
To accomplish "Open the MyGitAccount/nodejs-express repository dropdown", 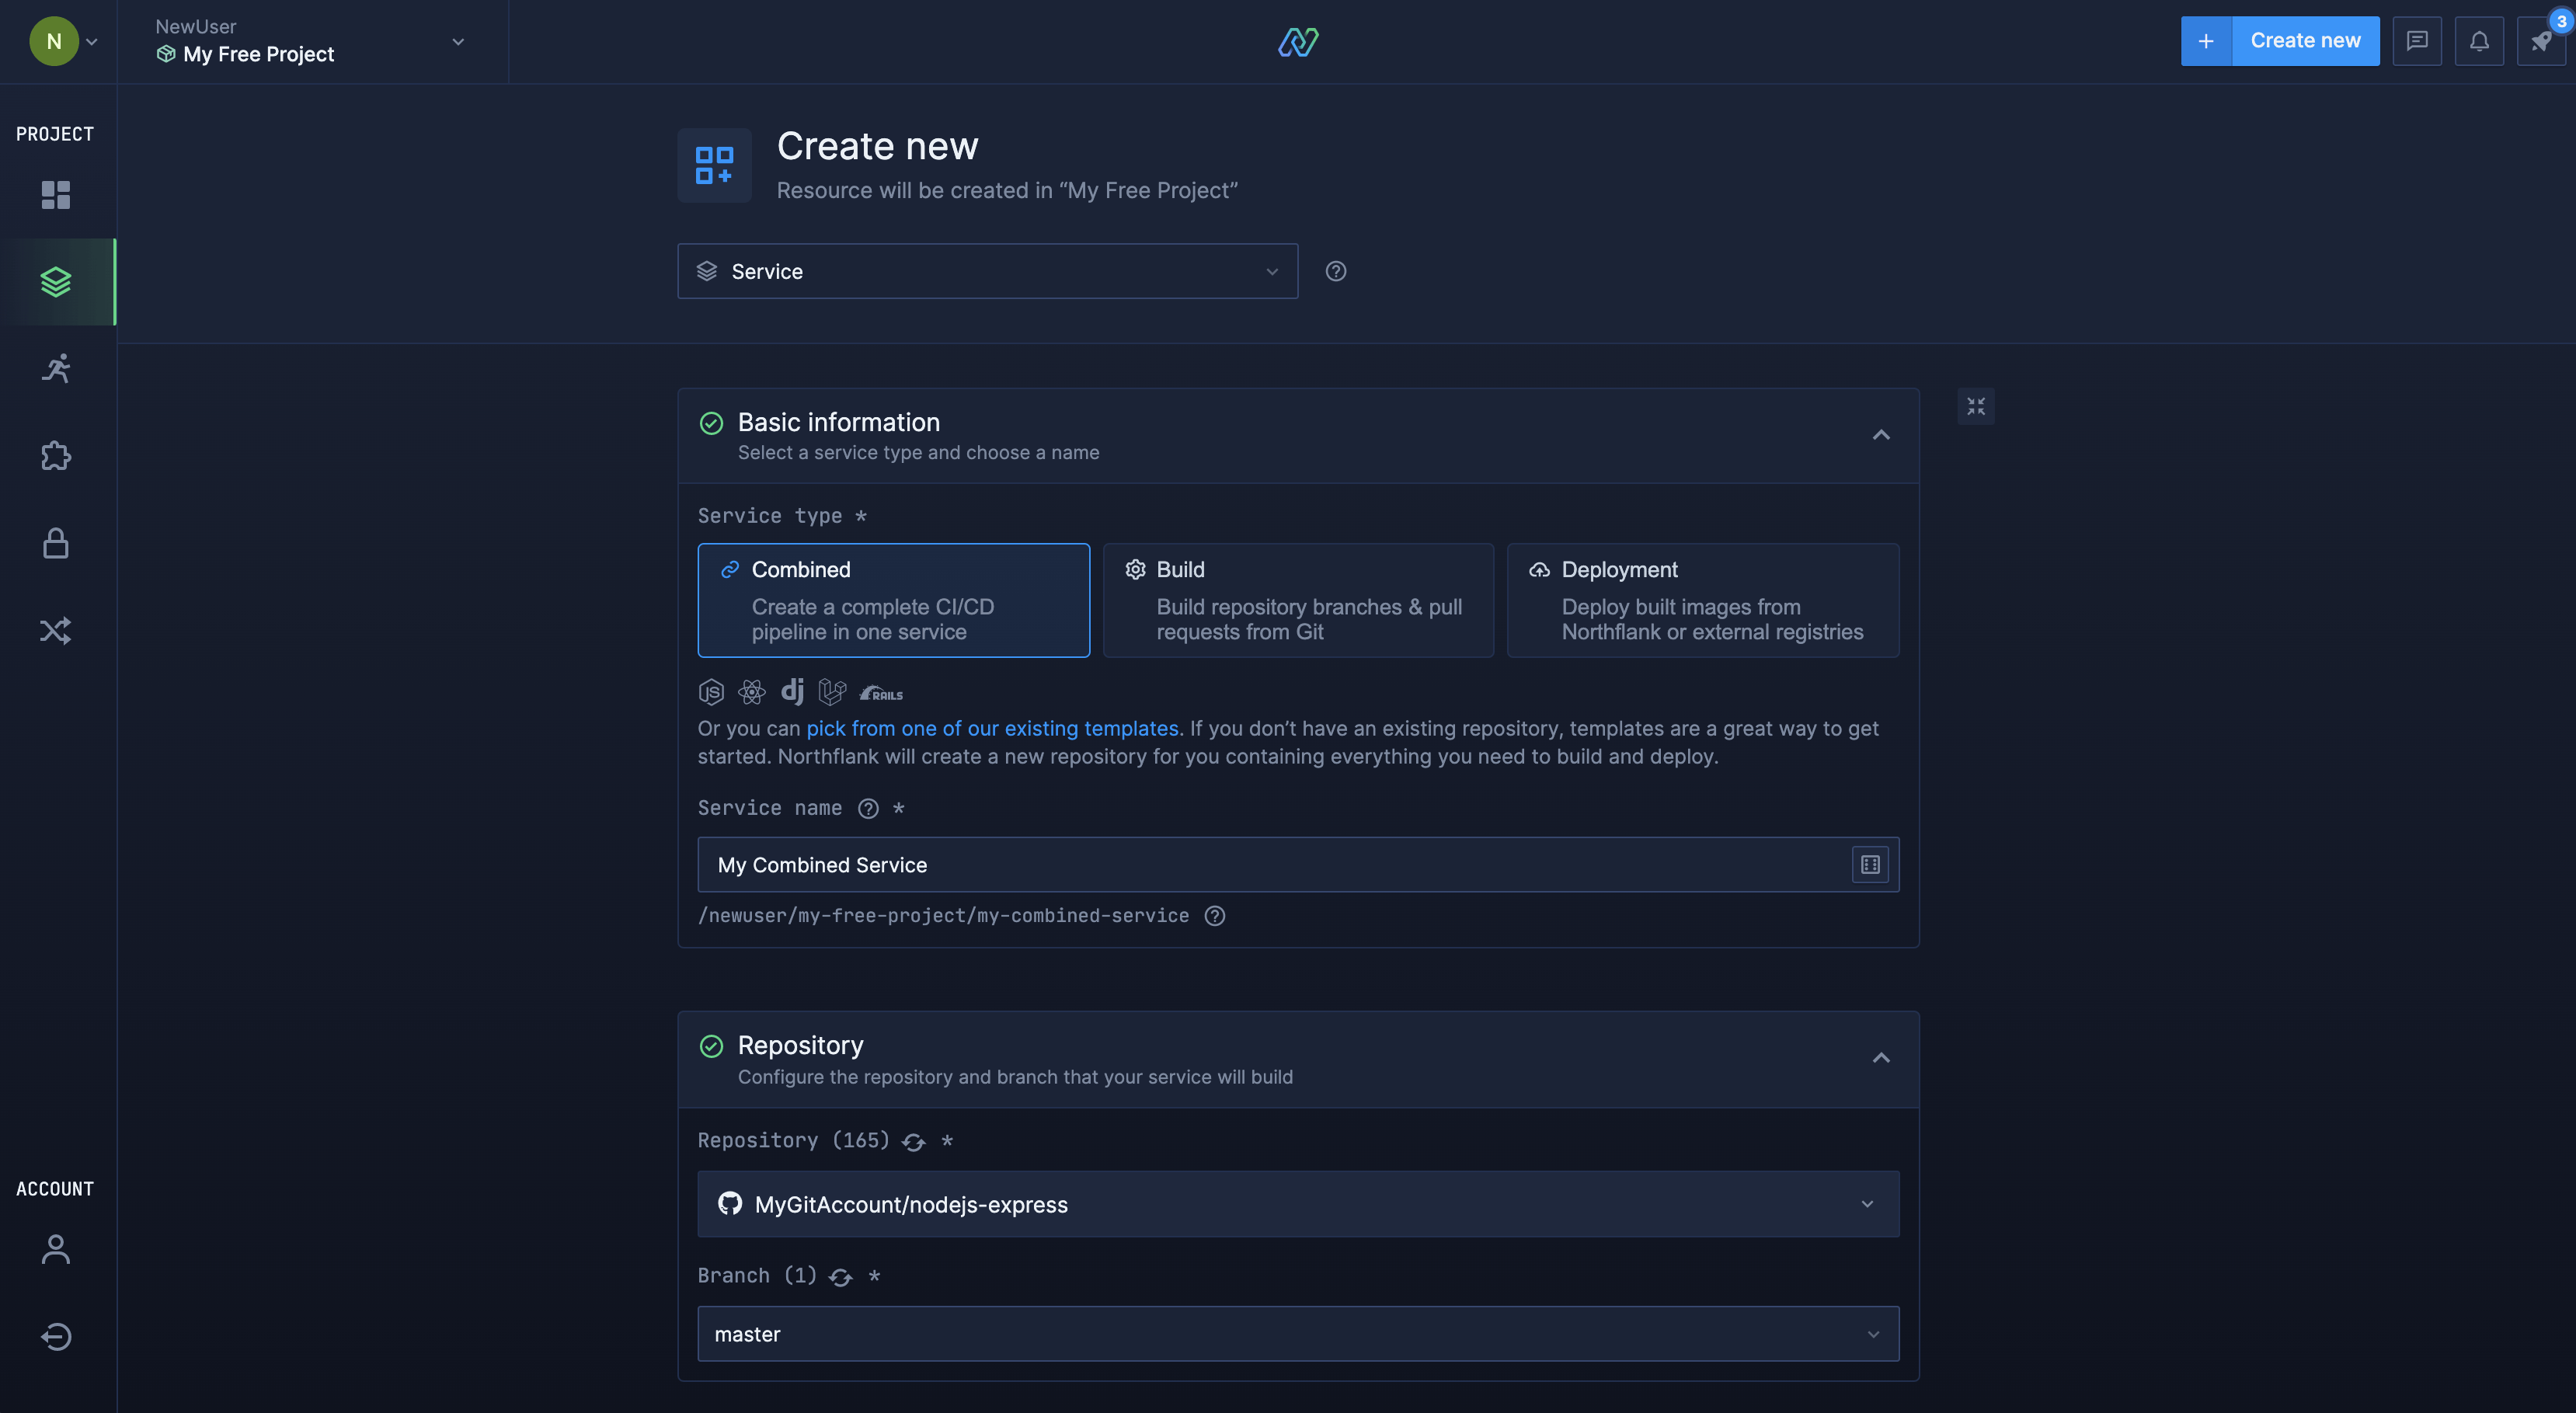I will tap(1298, 1204).
